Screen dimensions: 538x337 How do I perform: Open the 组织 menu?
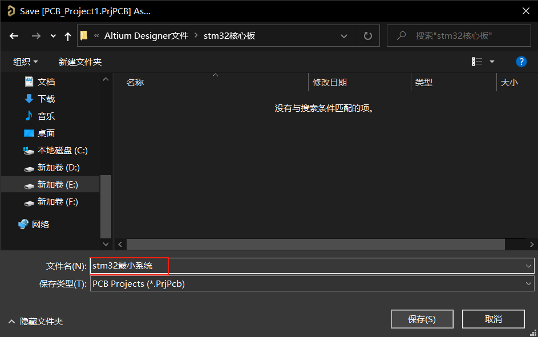tap(26, 62)
